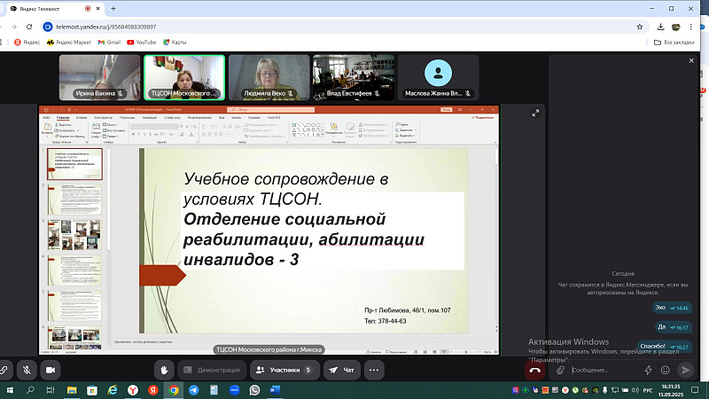Open quick reactions lightning icon in chat
Screen dimensions: 709x399
(648, 370)
